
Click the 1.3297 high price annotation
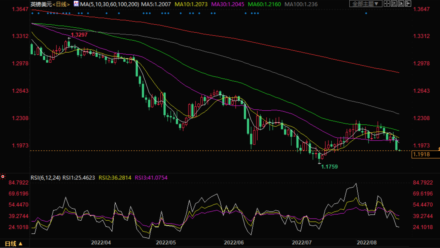tap(79, 35)
